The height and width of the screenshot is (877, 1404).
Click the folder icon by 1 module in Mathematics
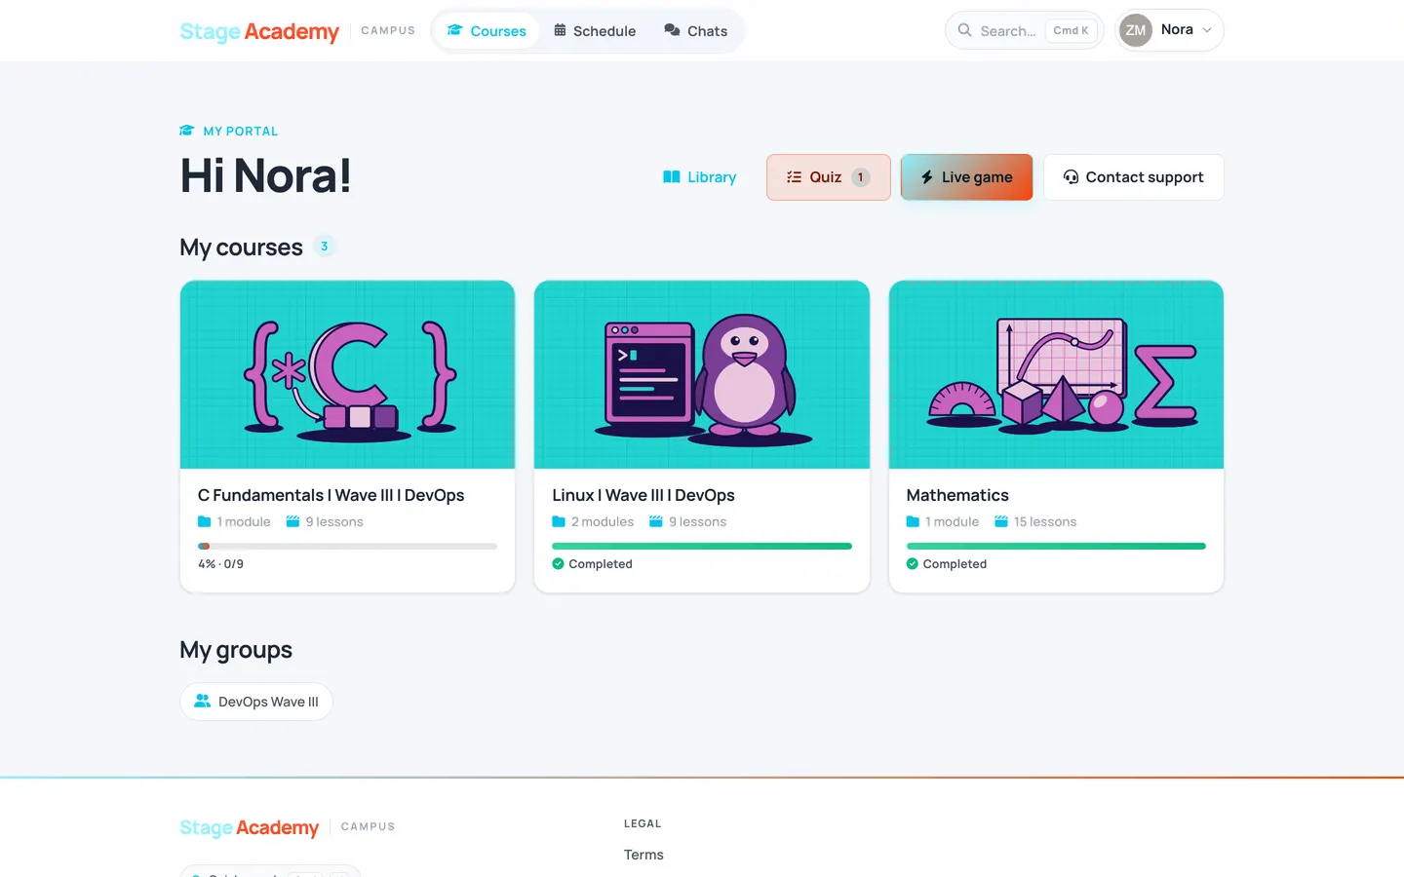coord(913,522)
